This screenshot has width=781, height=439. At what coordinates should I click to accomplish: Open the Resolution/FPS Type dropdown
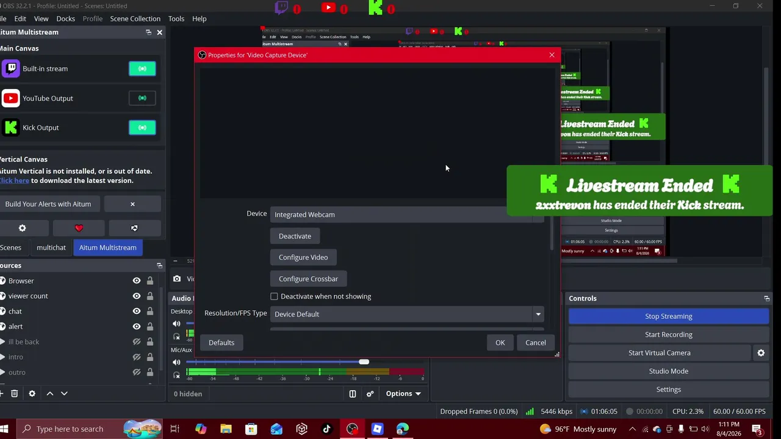(407, 314)
